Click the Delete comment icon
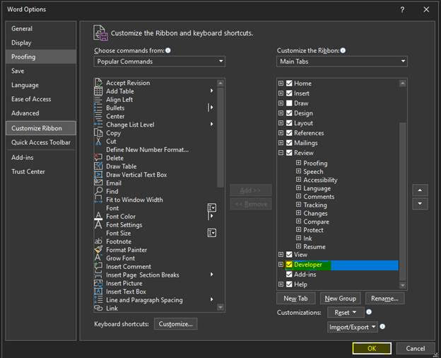Image resolution: width=441 pixels, height=358 pixels. (98, 158)
